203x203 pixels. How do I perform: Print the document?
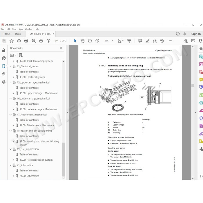click(x=26, y=41)
